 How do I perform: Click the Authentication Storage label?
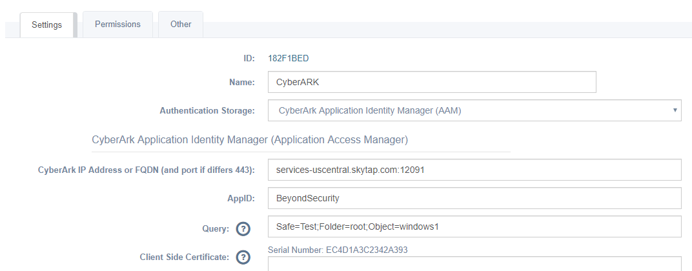pos(207,110)
